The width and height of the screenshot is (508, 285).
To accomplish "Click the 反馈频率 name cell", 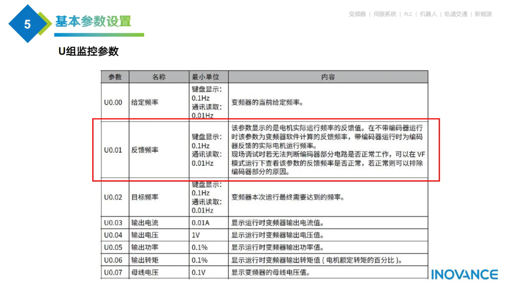I will [x=145, y=150].
